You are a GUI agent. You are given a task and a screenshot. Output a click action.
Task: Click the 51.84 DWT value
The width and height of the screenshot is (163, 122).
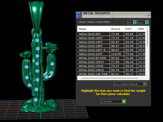coord(129,58)
